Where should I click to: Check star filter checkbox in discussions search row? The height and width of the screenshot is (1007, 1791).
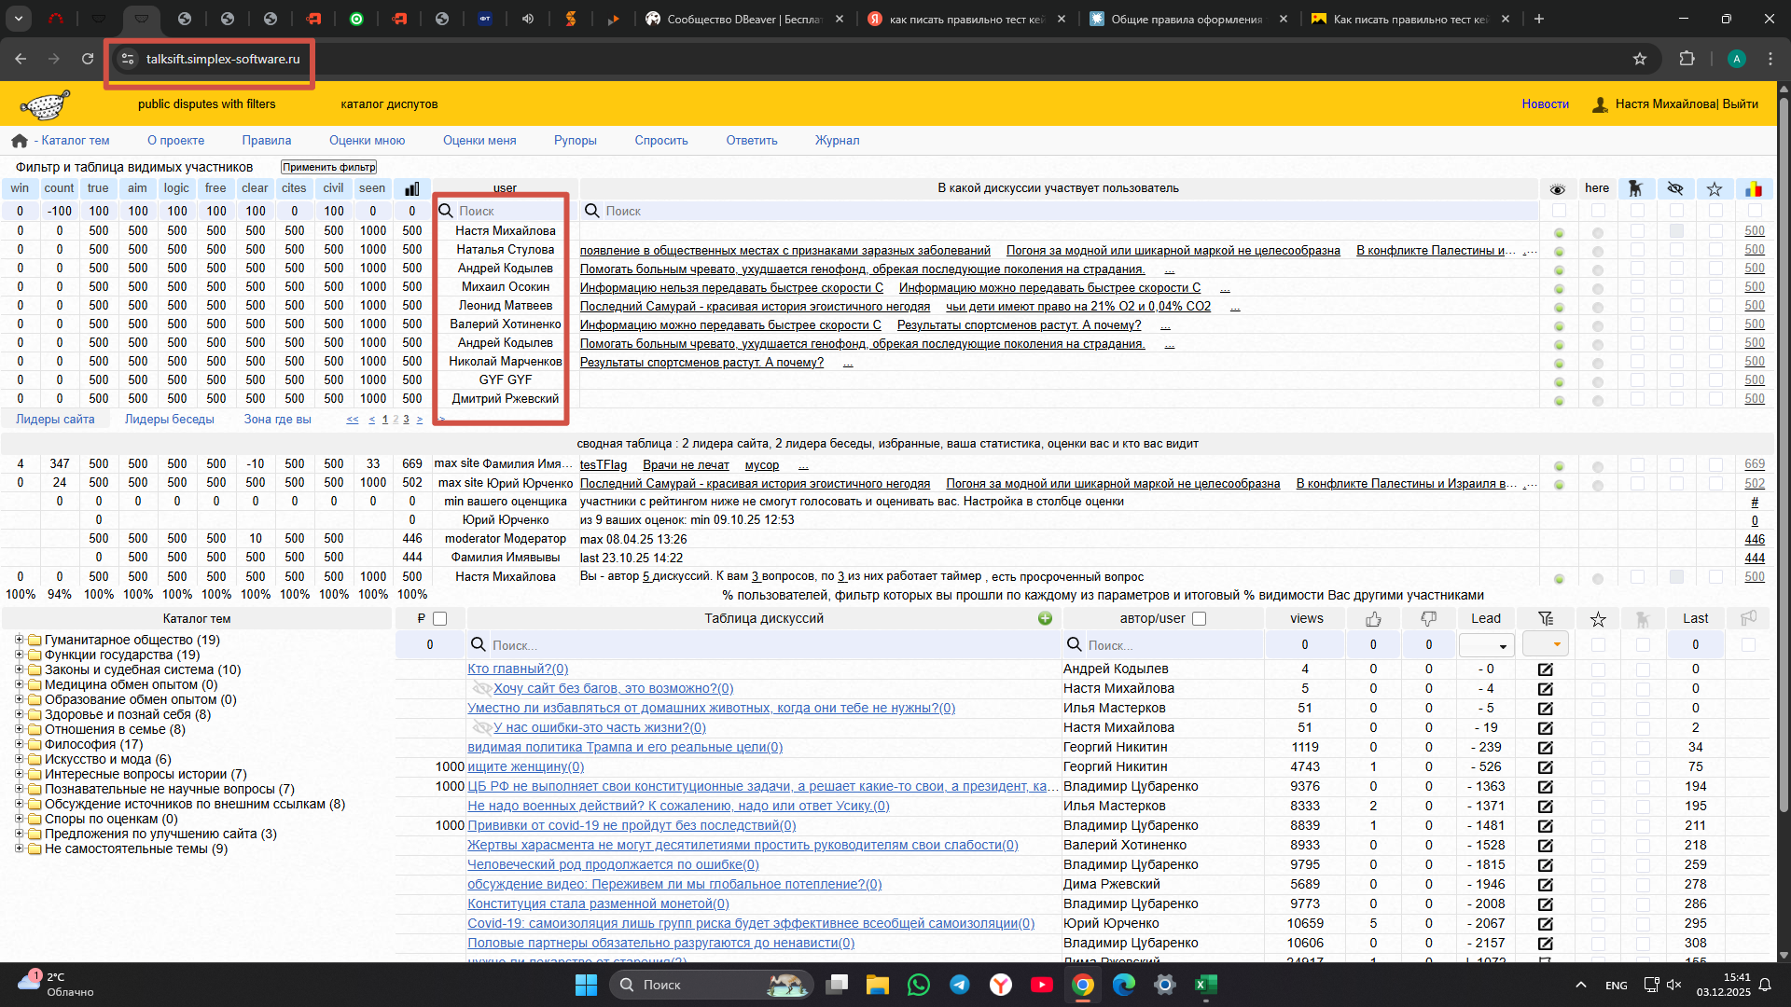(x=1598, y=644)
